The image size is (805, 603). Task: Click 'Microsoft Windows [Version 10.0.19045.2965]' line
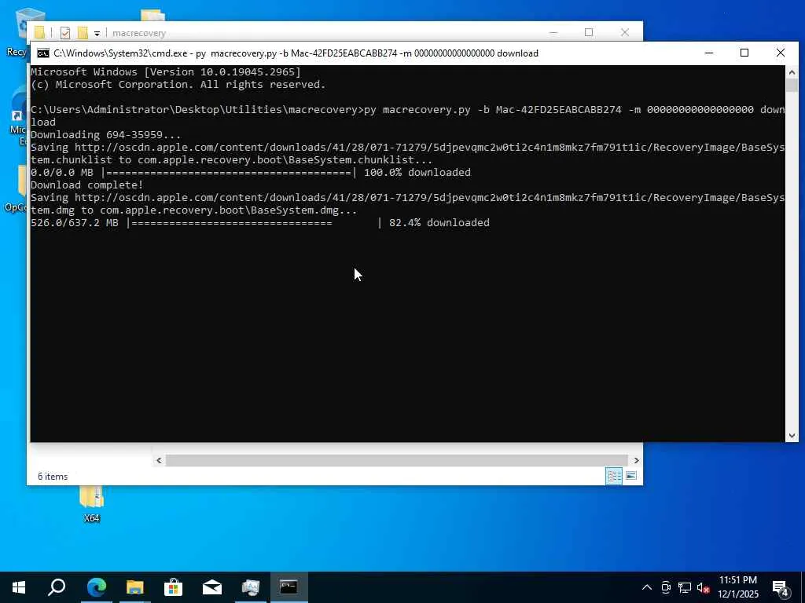pyautogui.click(x=166, y=71)
